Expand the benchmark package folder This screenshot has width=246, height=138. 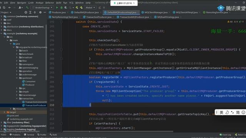17,54
